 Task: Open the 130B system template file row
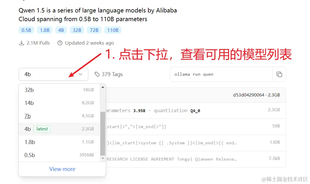pyautogui.click(x=196, y=143)
